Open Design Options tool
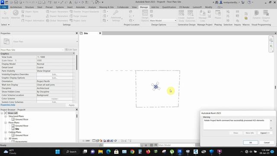 pyautogui.click(x=145, y=16)
